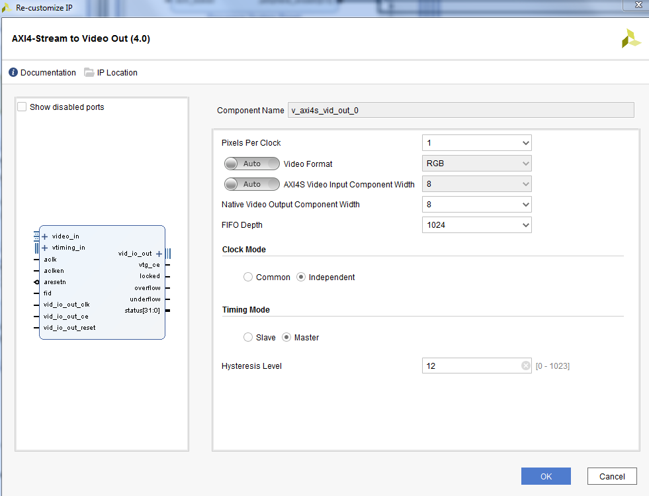
Task: Click the aclk port on the IP symbol
Action: [50, 260]
